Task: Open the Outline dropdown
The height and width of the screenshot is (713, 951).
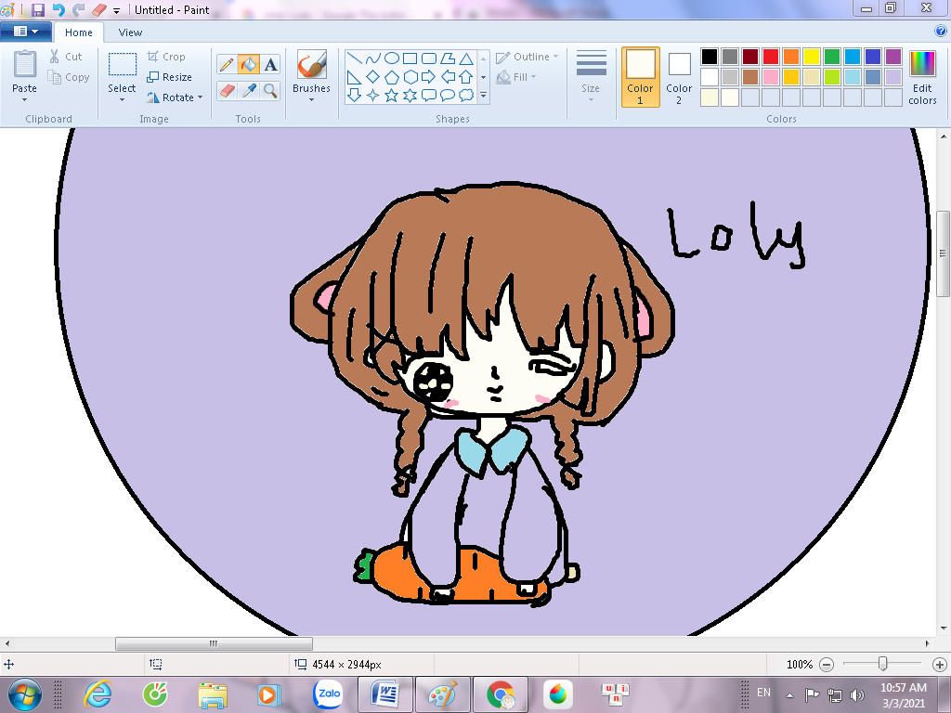Action: [x=528, y=57]
